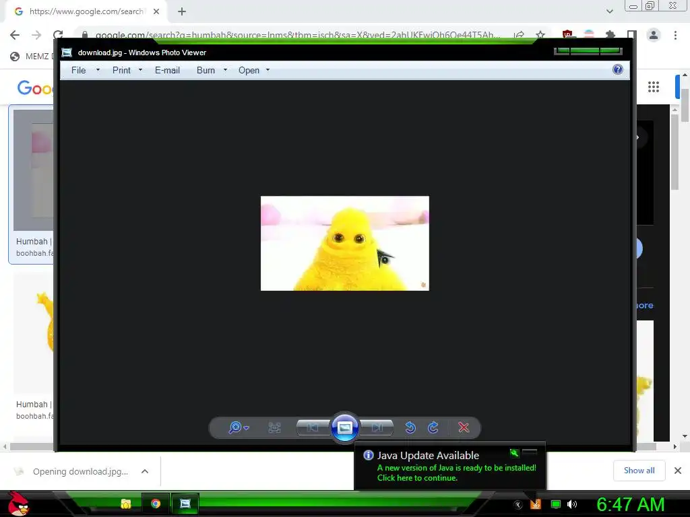Open the Open menu in Photo Viewer
The image size is (690, 517).
pos(249,70)
